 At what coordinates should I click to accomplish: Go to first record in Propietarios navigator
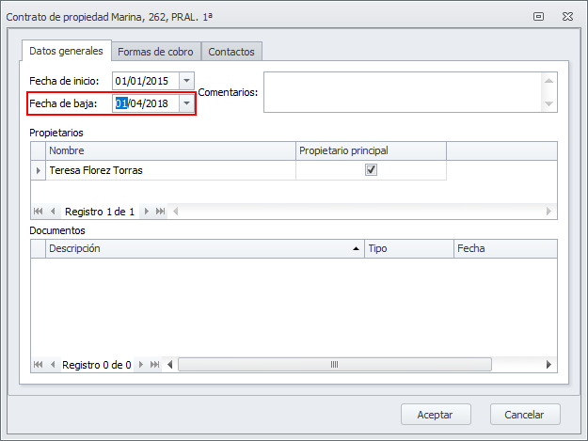[39, 212]
